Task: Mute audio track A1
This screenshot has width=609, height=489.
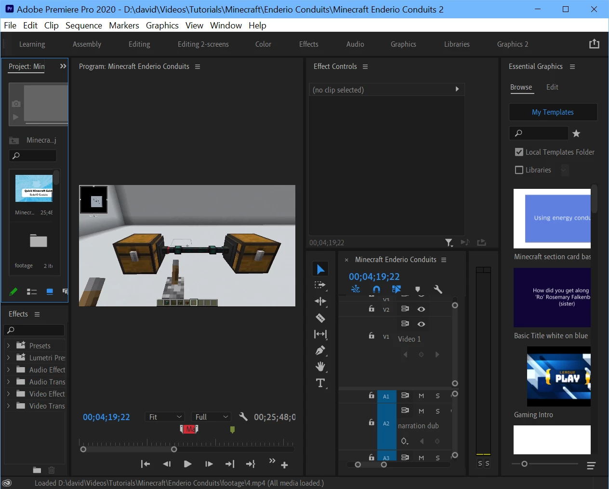Action: click(421, 396)
